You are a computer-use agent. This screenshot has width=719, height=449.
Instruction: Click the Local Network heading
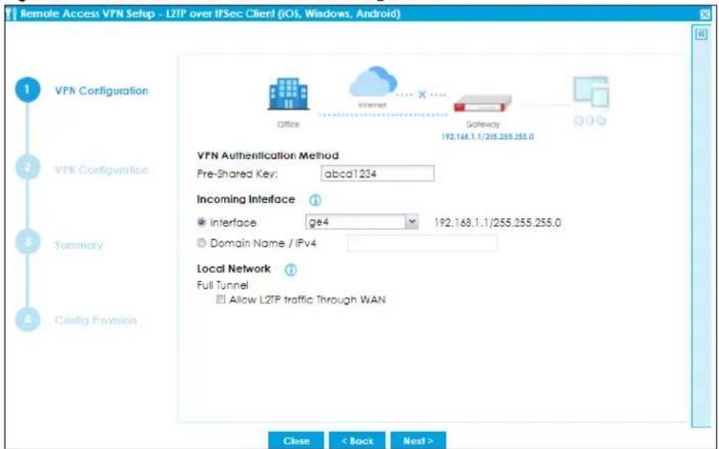tap(233, 269)
